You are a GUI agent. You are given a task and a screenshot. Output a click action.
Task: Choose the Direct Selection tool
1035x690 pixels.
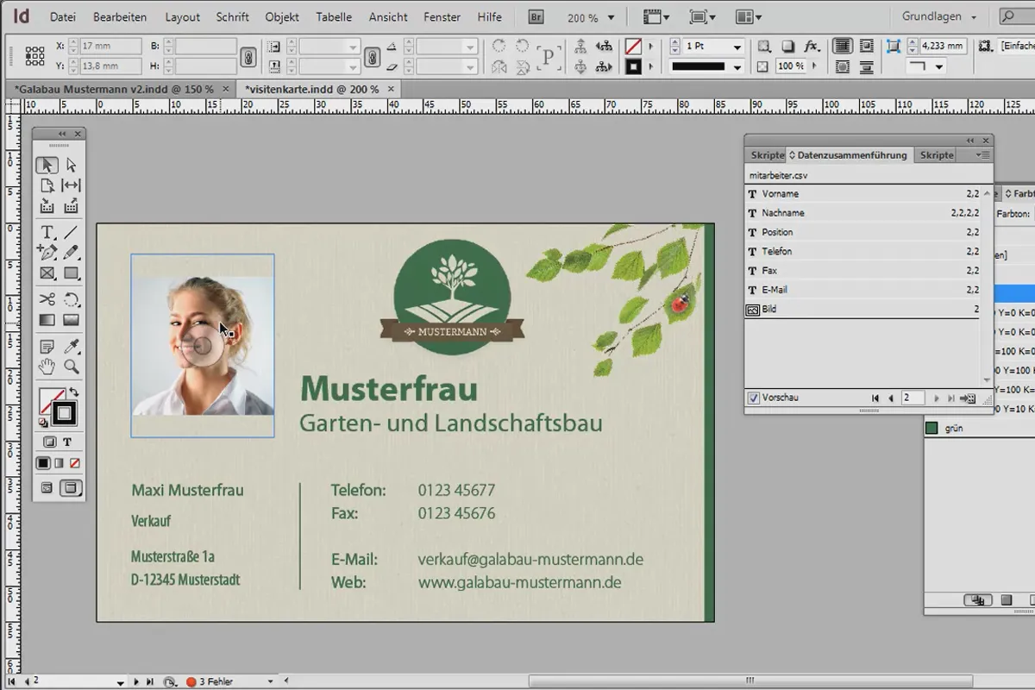coord(72,165)
